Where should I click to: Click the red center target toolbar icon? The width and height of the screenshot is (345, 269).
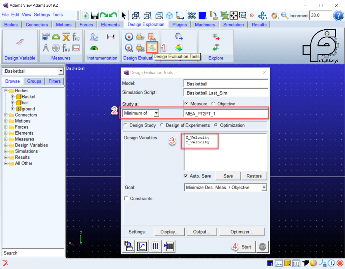pos(252,15)
